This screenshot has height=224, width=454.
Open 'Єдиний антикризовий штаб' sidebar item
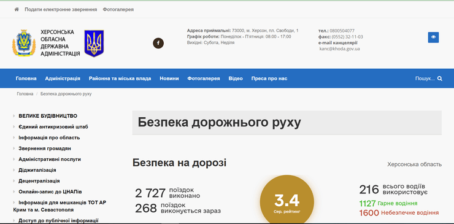click(53, 127)
